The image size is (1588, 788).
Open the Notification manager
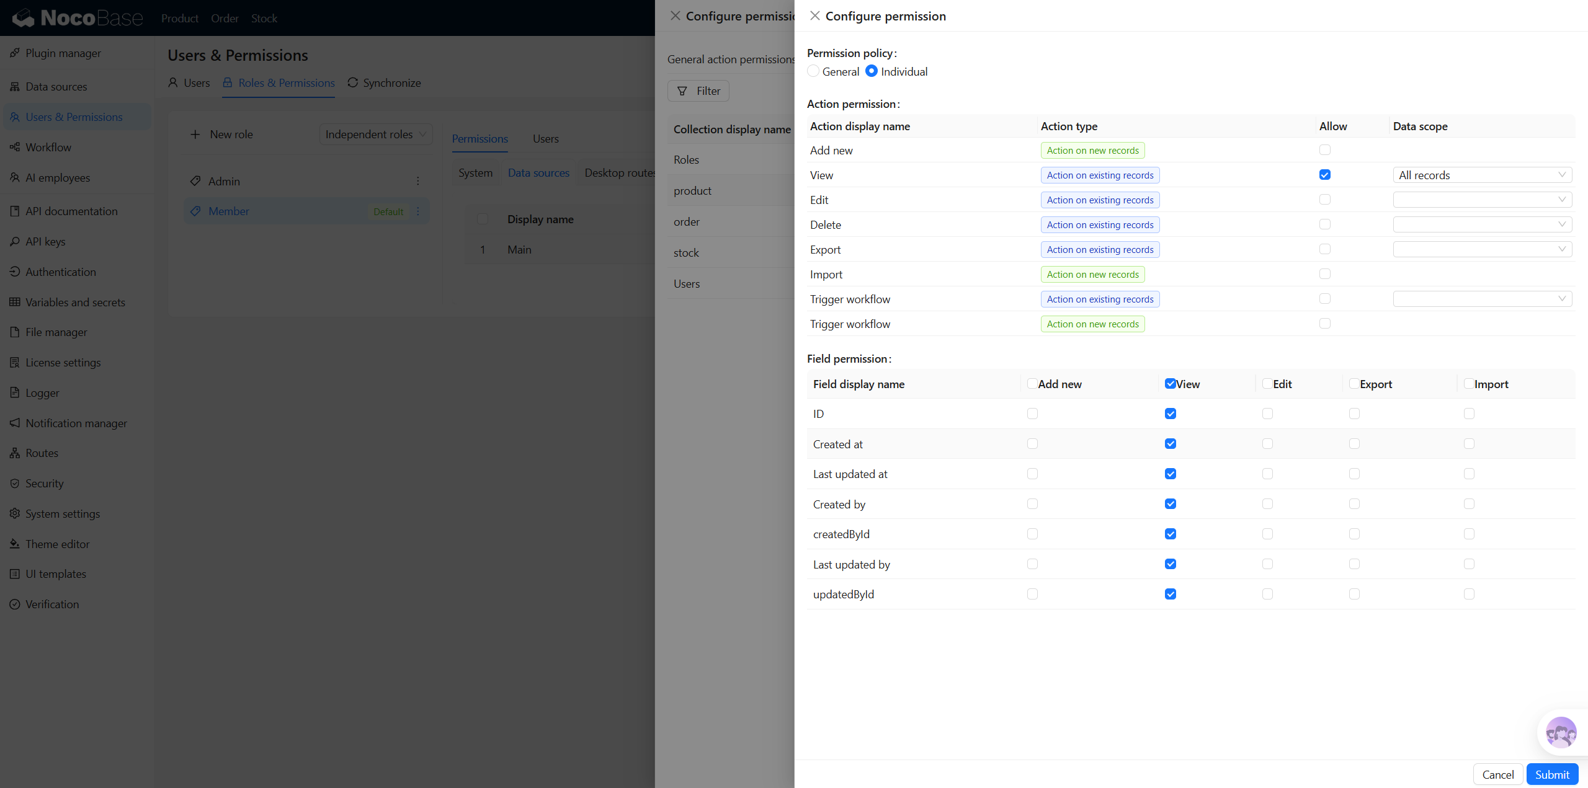click(x=76, y=423)
